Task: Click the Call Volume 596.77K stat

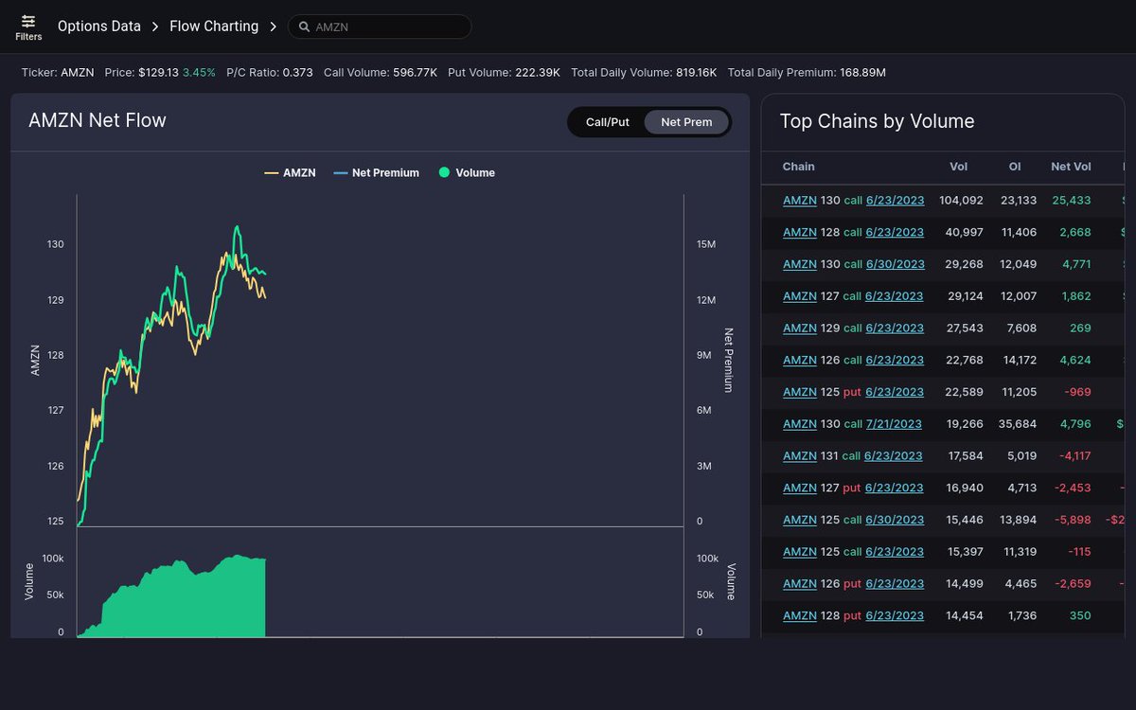Action: point(381,73)
